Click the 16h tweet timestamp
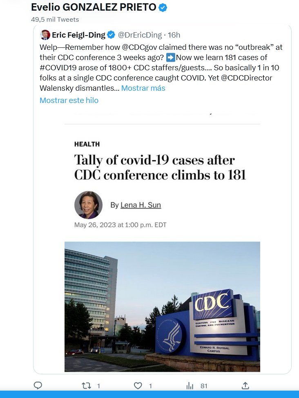This screenshot has height=398, width=299. (x=174, y=35)
